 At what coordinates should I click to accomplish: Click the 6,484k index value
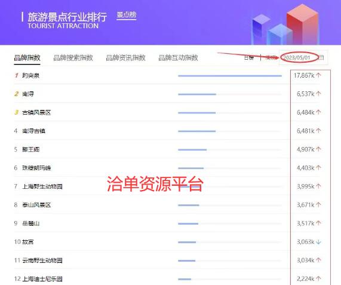pos(306,112)
